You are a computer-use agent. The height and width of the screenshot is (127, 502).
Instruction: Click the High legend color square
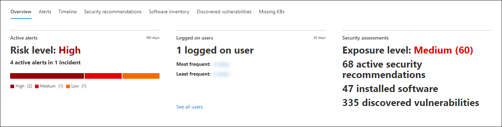click(x=12, y=86)
